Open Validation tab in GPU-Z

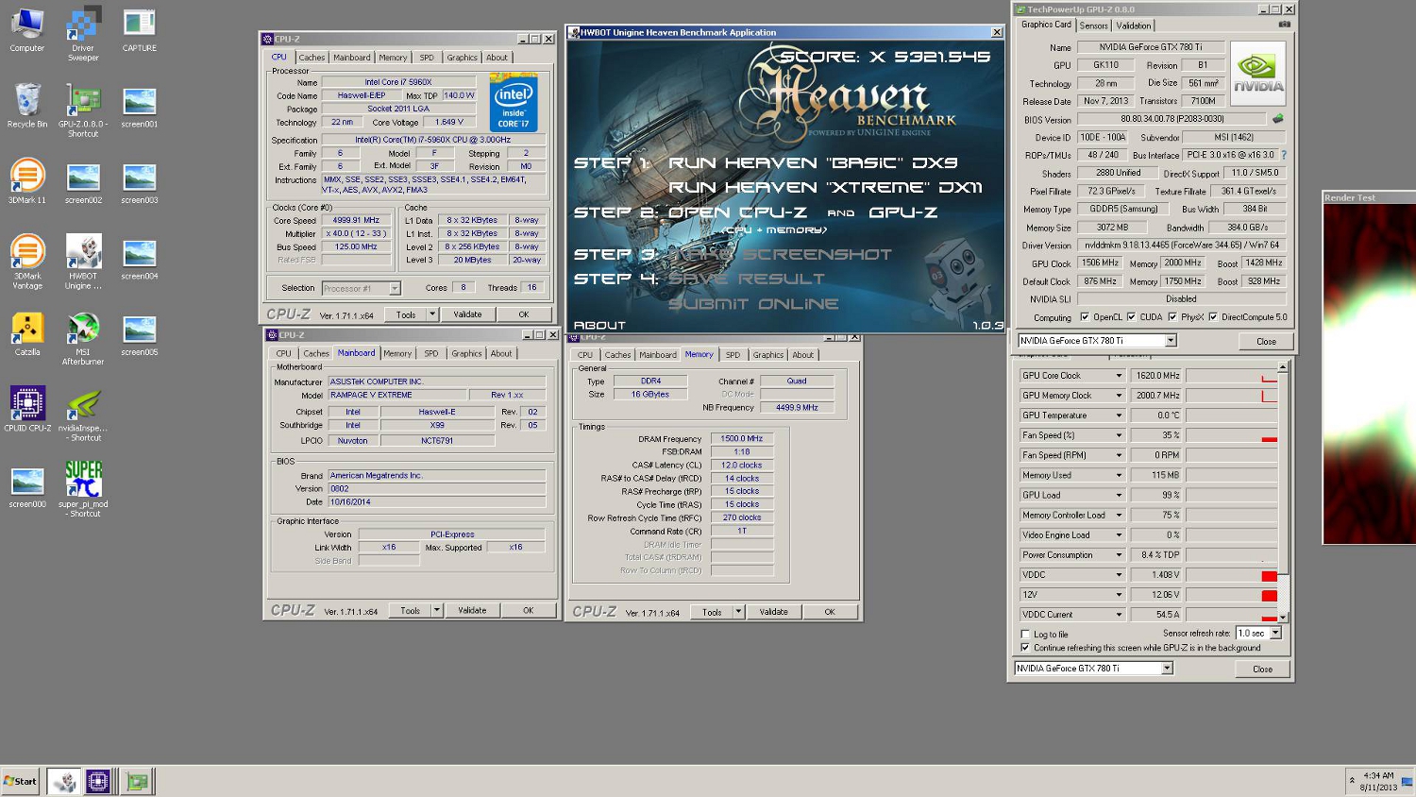[1134, 25]
